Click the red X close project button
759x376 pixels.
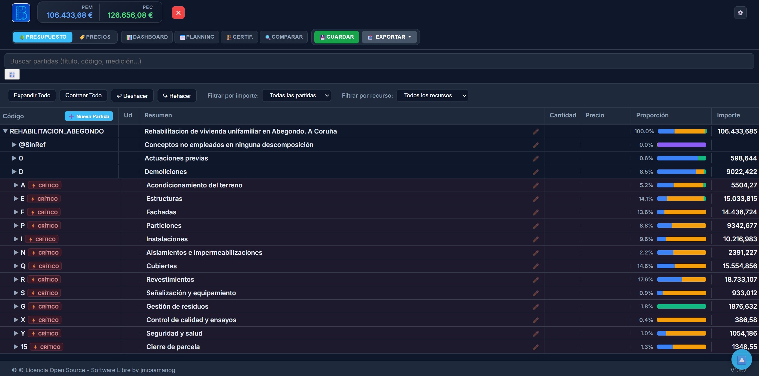(178, 13)
